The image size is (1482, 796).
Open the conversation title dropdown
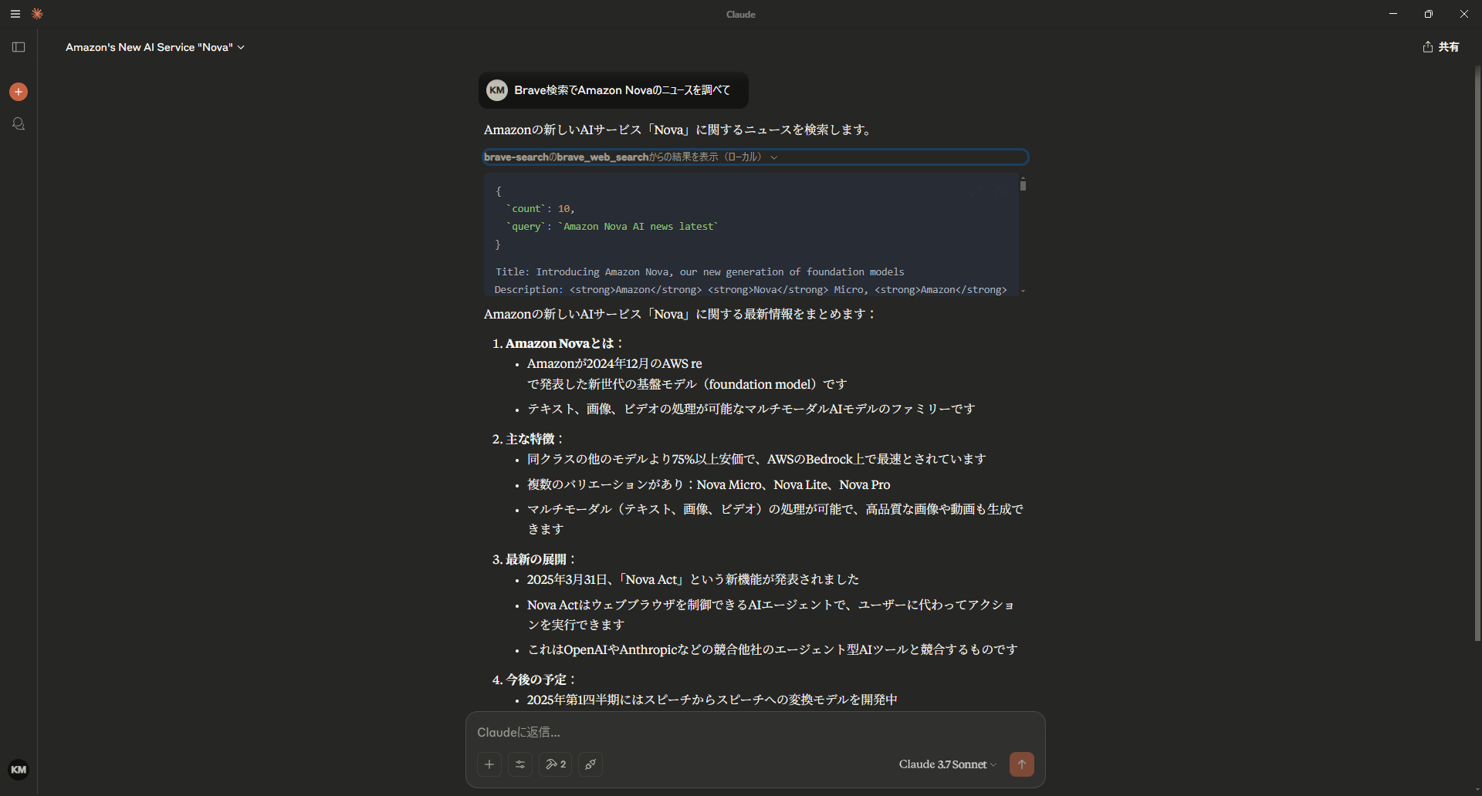[242, 47]
